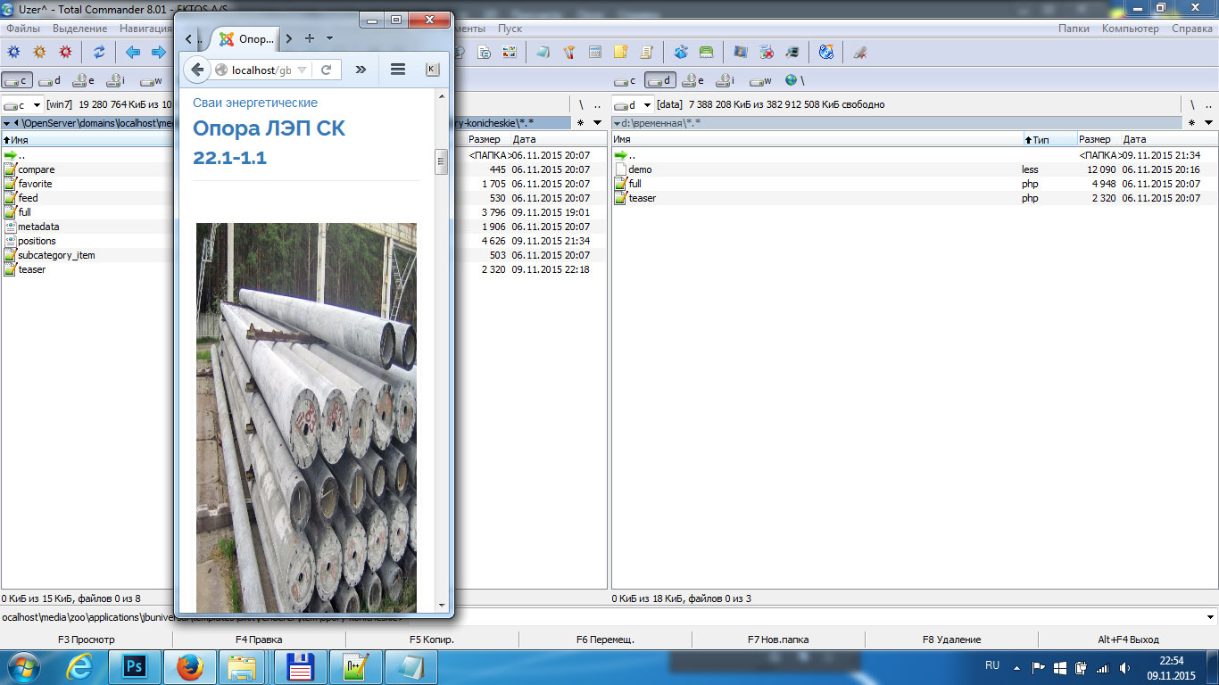This screenshot has width=1219, height=685.
Task: Reload the localhost page in Firefox
Action: pos(327,70)
